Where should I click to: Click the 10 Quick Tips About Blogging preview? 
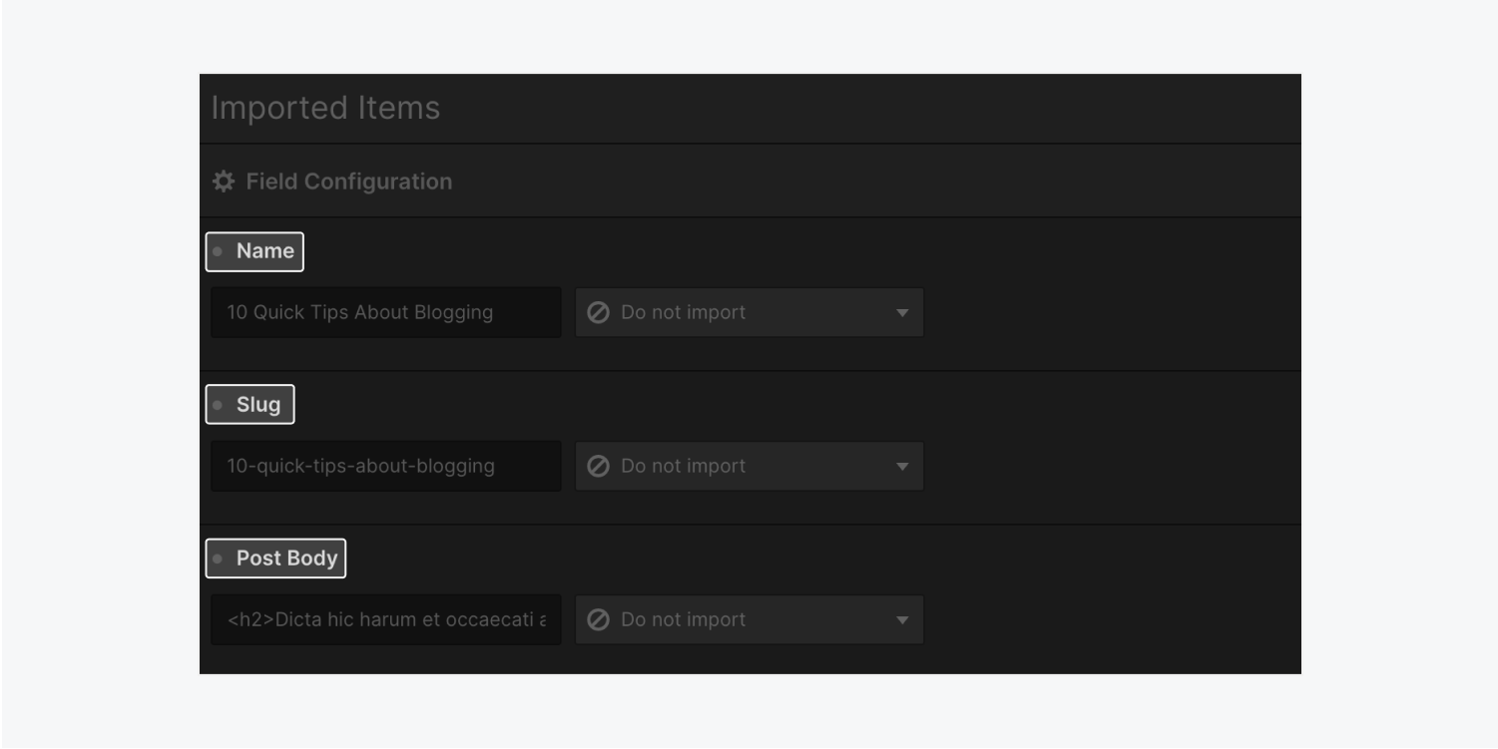[385, 312]
